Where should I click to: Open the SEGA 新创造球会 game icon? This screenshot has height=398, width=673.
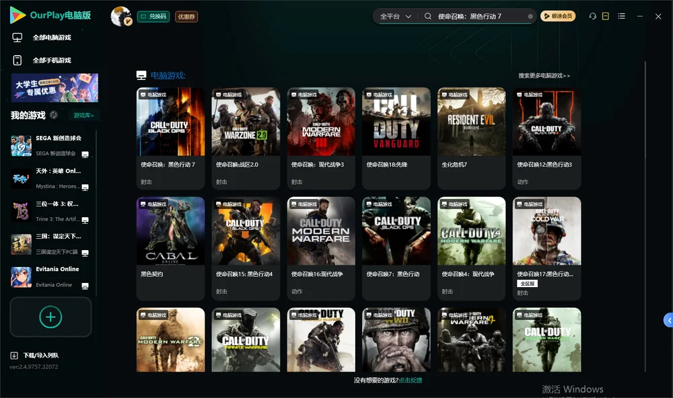coord(21,146)
